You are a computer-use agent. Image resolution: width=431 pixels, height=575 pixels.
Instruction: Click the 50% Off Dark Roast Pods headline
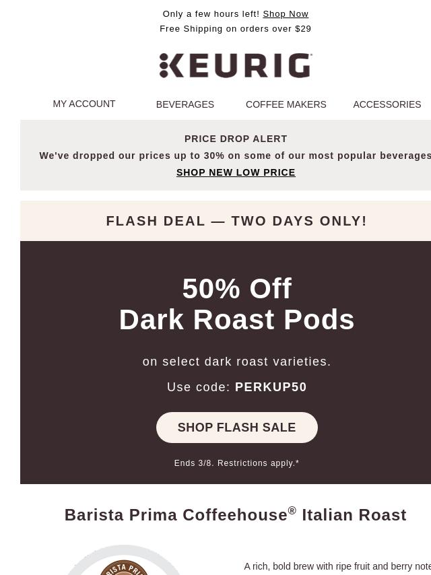[x=236, y=304]
